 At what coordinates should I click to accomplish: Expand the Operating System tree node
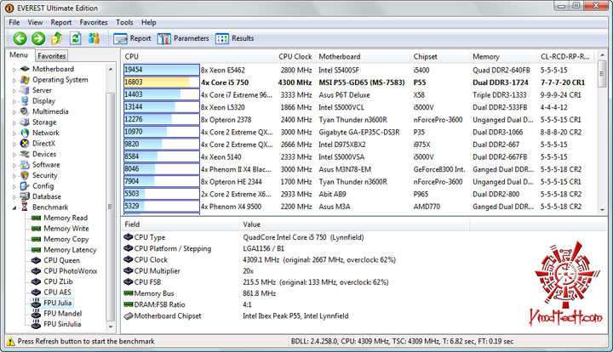(14, 80)
